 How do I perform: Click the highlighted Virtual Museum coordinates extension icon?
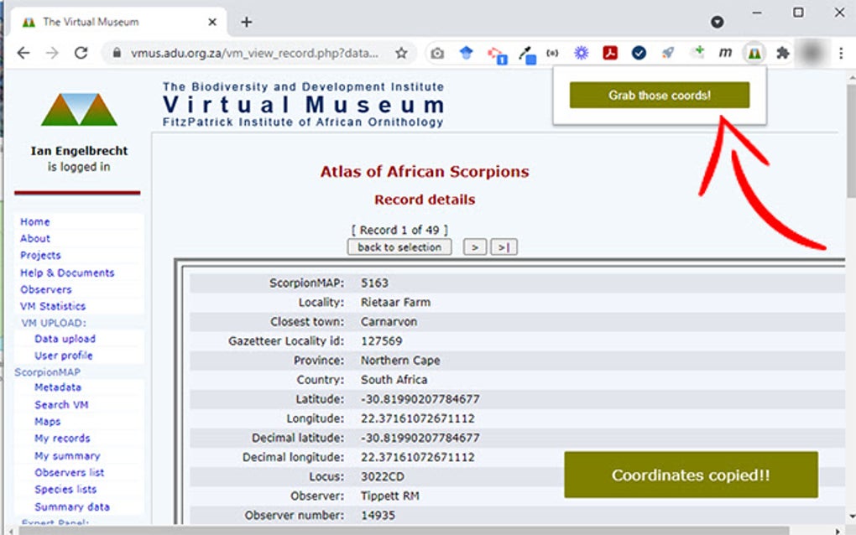754,52
